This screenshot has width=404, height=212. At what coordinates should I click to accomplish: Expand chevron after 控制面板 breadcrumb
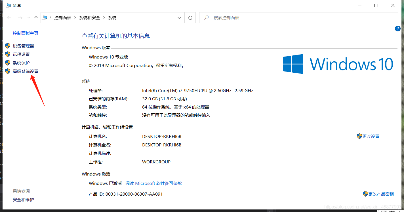click(x=75, y=18)
